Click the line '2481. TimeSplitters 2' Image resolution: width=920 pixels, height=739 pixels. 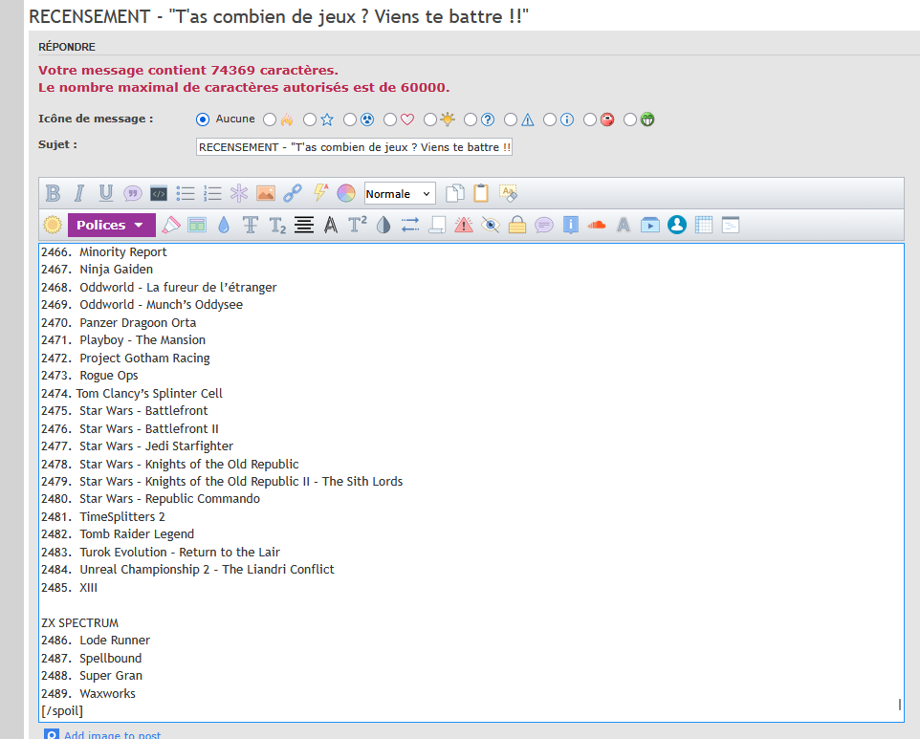(x=103, y=516)
